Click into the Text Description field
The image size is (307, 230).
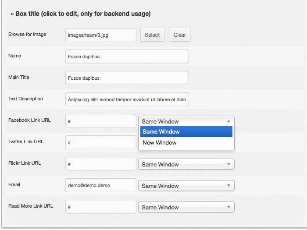click(x=127, y=99)
